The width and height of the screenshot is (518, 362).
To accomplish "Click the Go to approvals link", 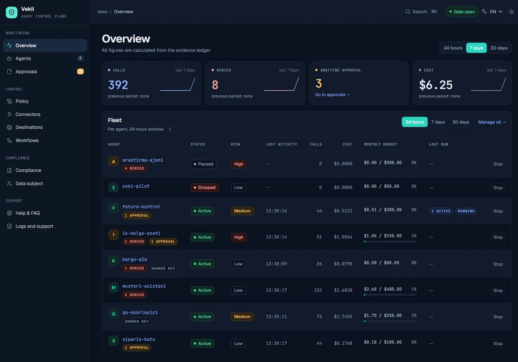I will (x=332, y=95).
